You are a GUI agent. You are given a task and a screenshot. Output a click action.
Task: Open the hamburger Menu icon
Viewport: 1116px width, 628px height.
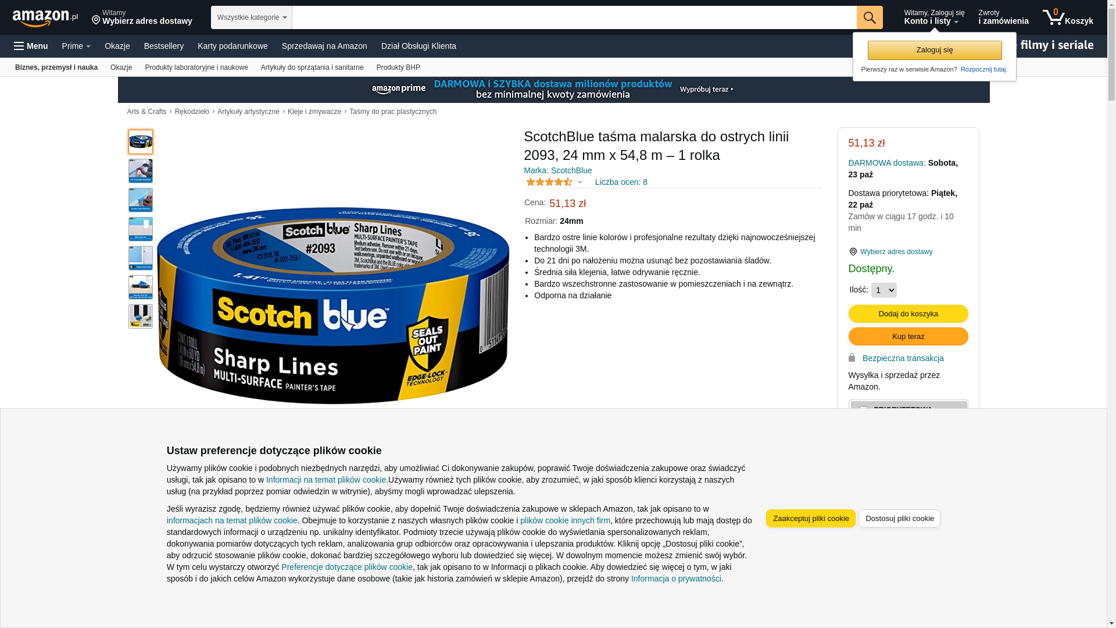pos(19,46)
